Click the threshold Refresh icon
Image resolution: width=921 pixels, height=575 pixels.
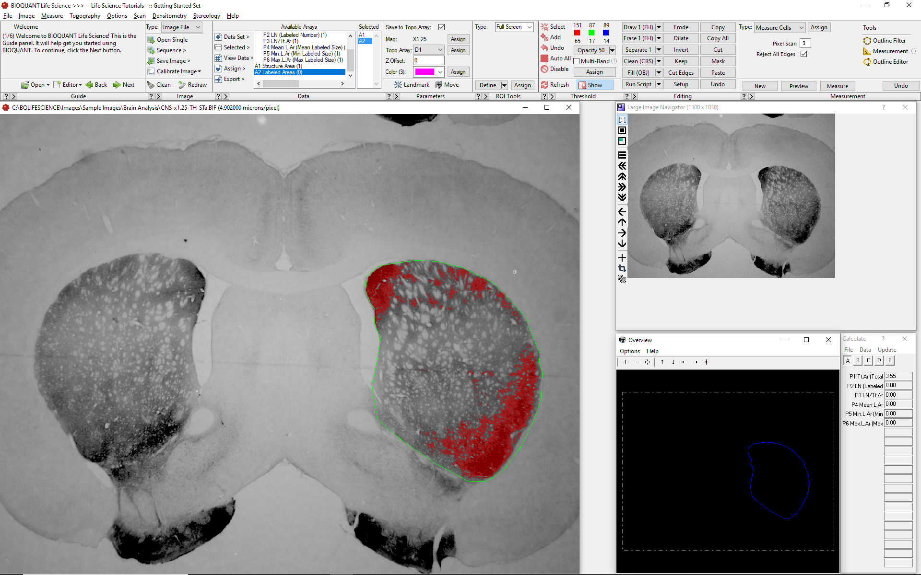point(544,85)
